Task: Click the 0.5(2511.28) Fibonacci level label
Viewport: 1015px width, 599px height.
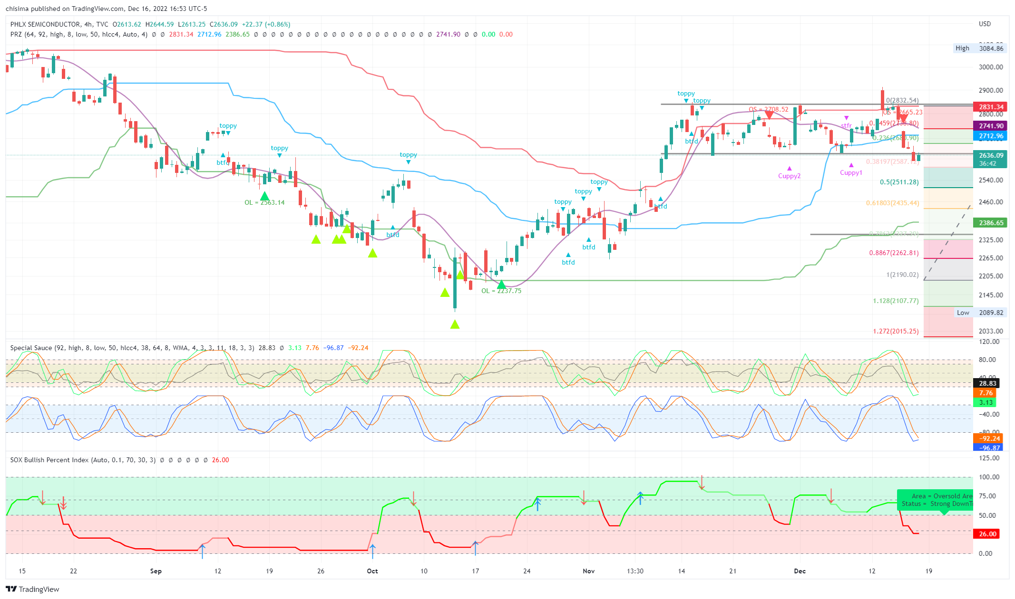Action: click(899, 182)
